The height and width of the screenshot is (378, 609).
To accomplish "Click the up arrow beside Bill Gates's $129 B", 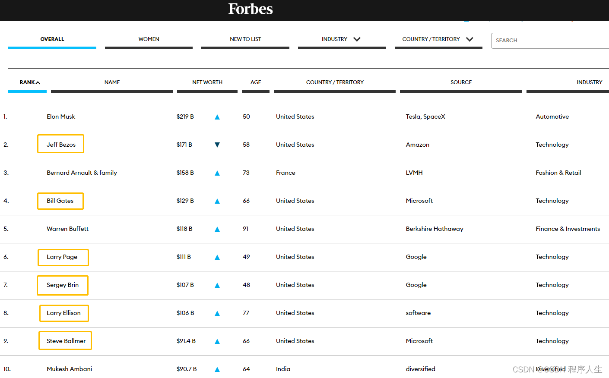I will tap(217, 201).
